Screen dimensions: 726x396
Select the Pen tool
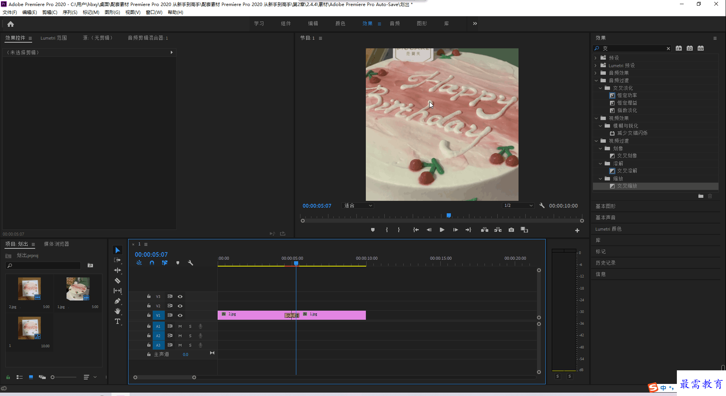click(x=118, y=301)
